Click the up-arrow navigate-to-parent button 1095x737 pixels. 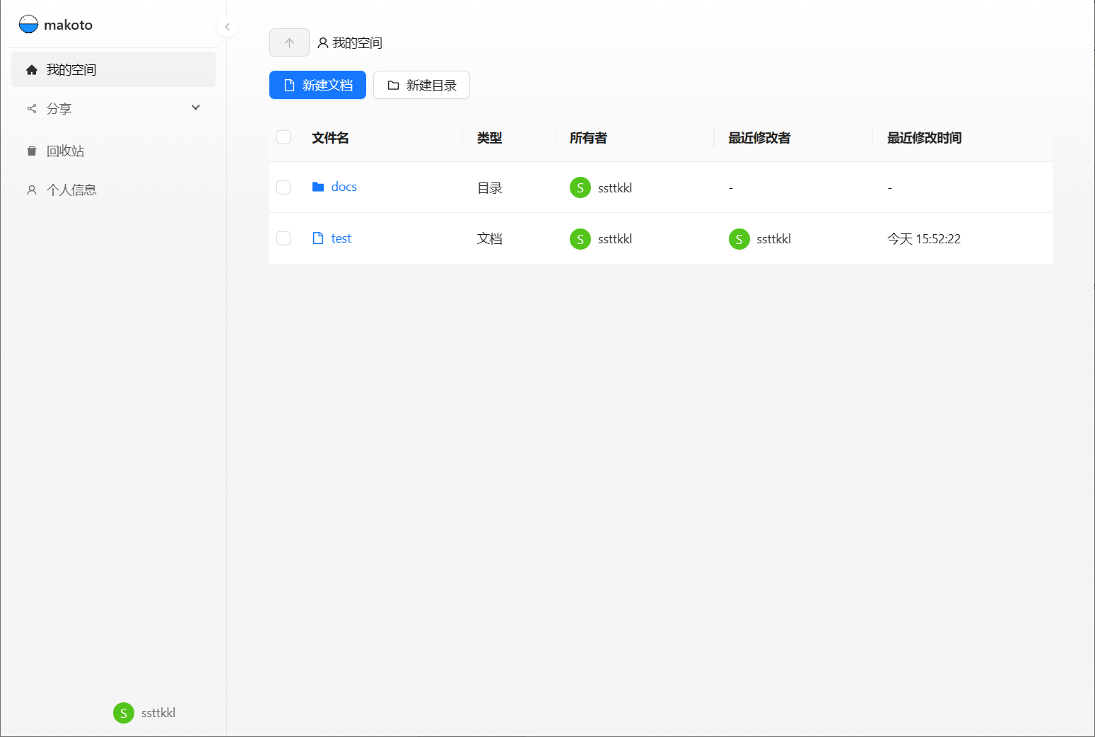coord(289,42)
